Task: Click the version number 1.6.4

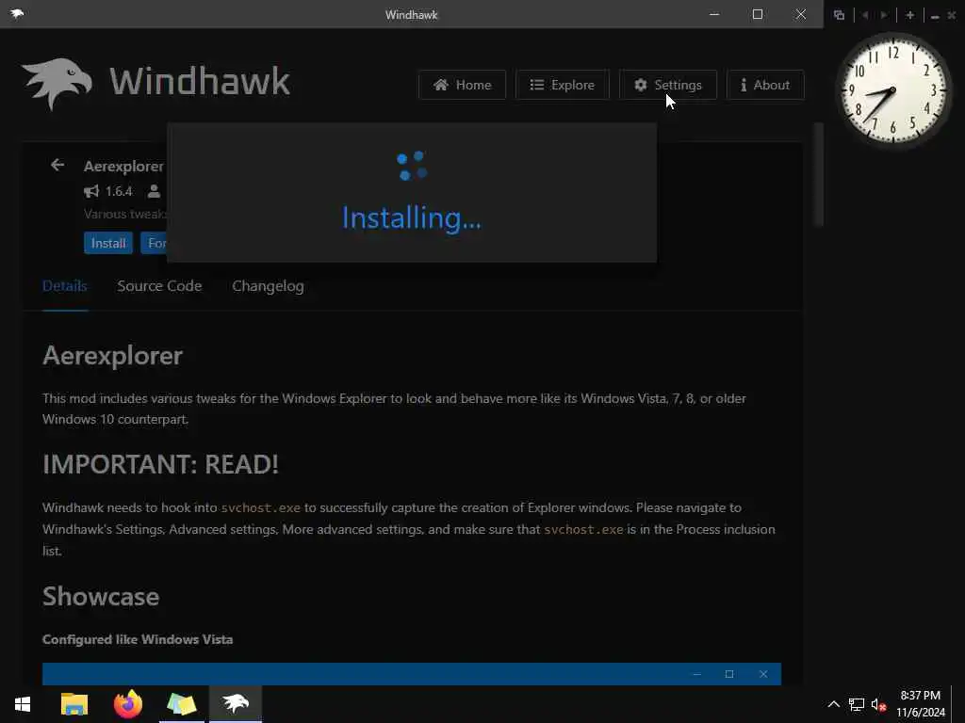Action: pos(119,191)
